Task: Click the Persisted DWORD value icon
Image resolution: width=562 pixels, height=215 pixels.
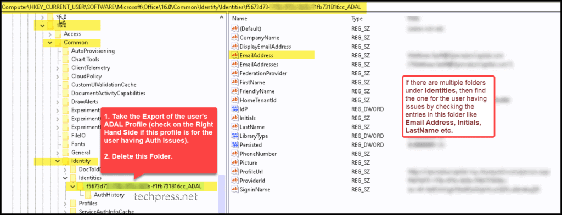Action: pos(235,144)
